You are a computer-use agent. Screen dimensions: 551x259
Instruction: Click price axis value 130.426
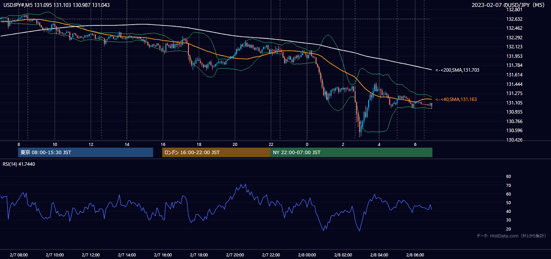514,140
